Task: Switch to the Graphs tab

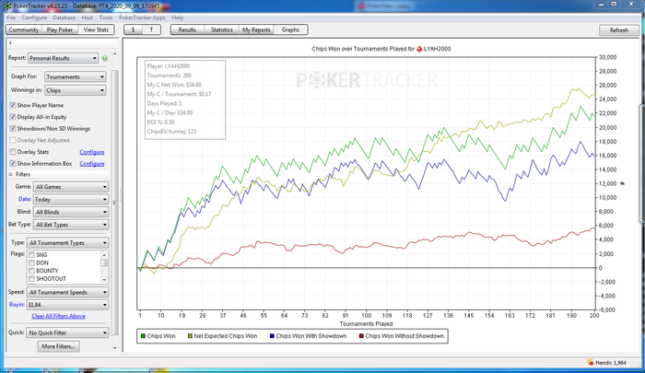Action: (x=290, y=29)
